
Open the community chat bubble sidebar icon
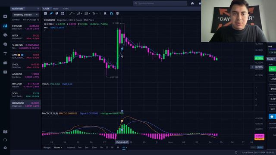coord(5,44)
